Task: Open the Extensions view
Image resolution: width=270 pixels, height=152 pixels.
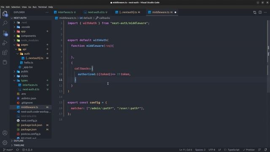Action: tap(5, 52)
